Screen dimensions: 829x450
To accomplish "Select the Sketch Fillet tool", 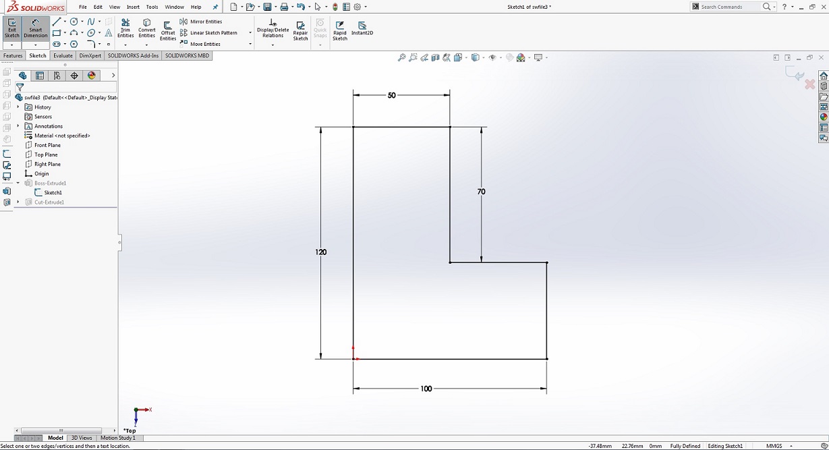I will tap(91, 44).
